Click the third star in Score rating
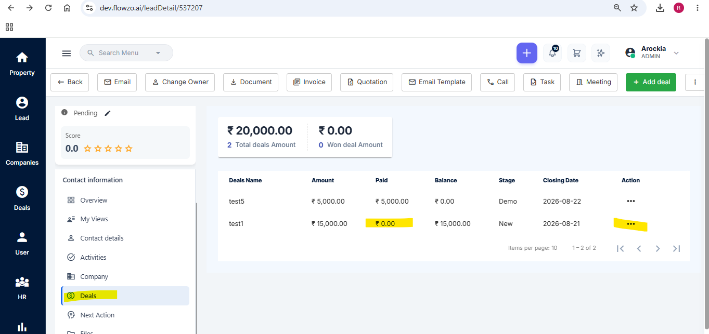This screenshot has width=709, height=334. click(108, 149)
